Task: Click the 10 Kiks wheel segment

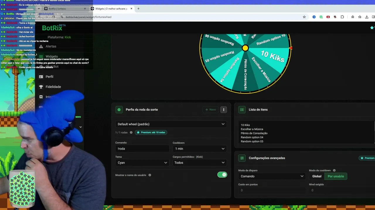Action: (272, 56)
